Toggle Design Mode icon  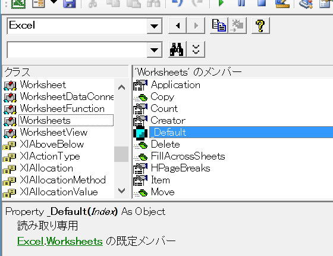tap(282, 4)
